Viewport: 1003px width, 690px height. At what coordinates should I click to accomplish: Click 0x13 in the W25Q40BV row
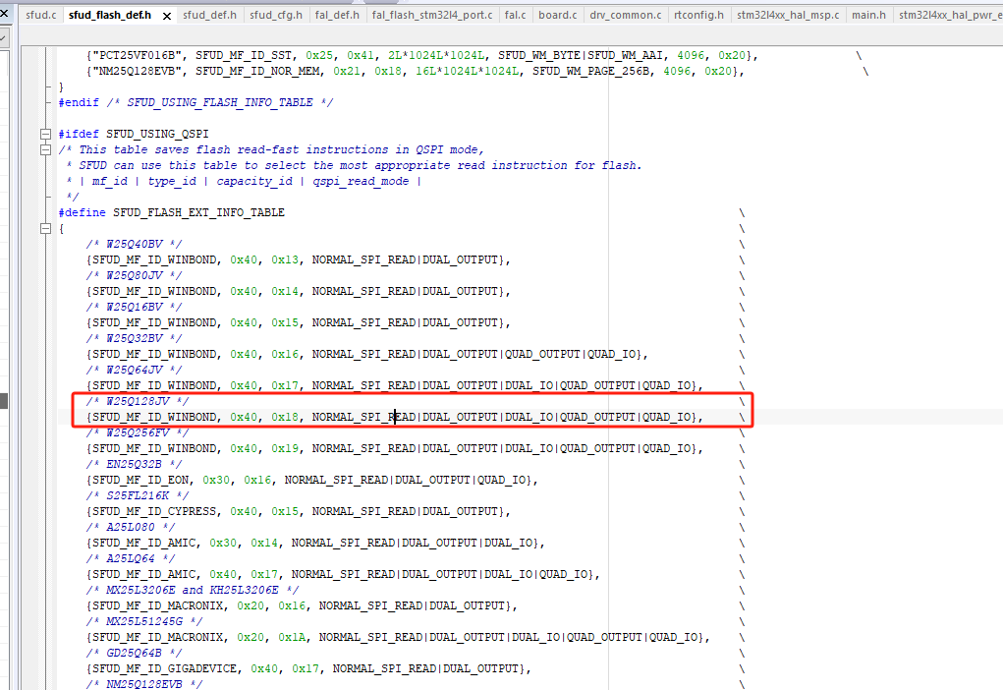(x=285, y=259)
